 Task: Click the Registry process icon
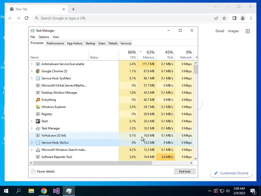point(38,114)
